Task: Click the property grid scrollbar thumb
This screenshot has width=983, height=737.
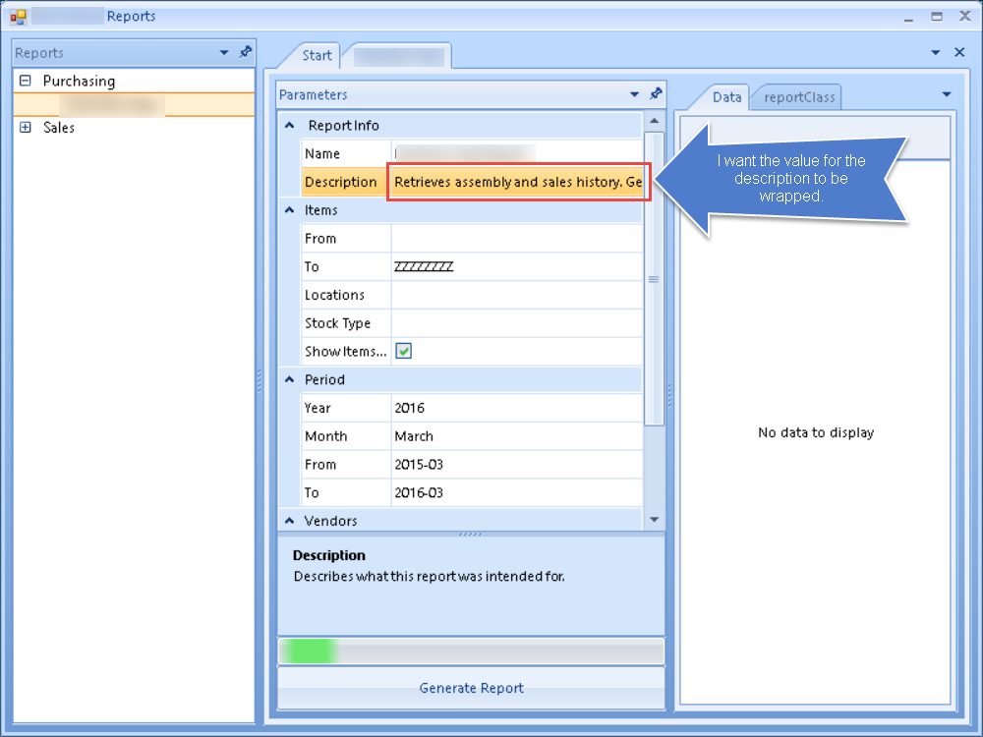Action: (654, 279)
